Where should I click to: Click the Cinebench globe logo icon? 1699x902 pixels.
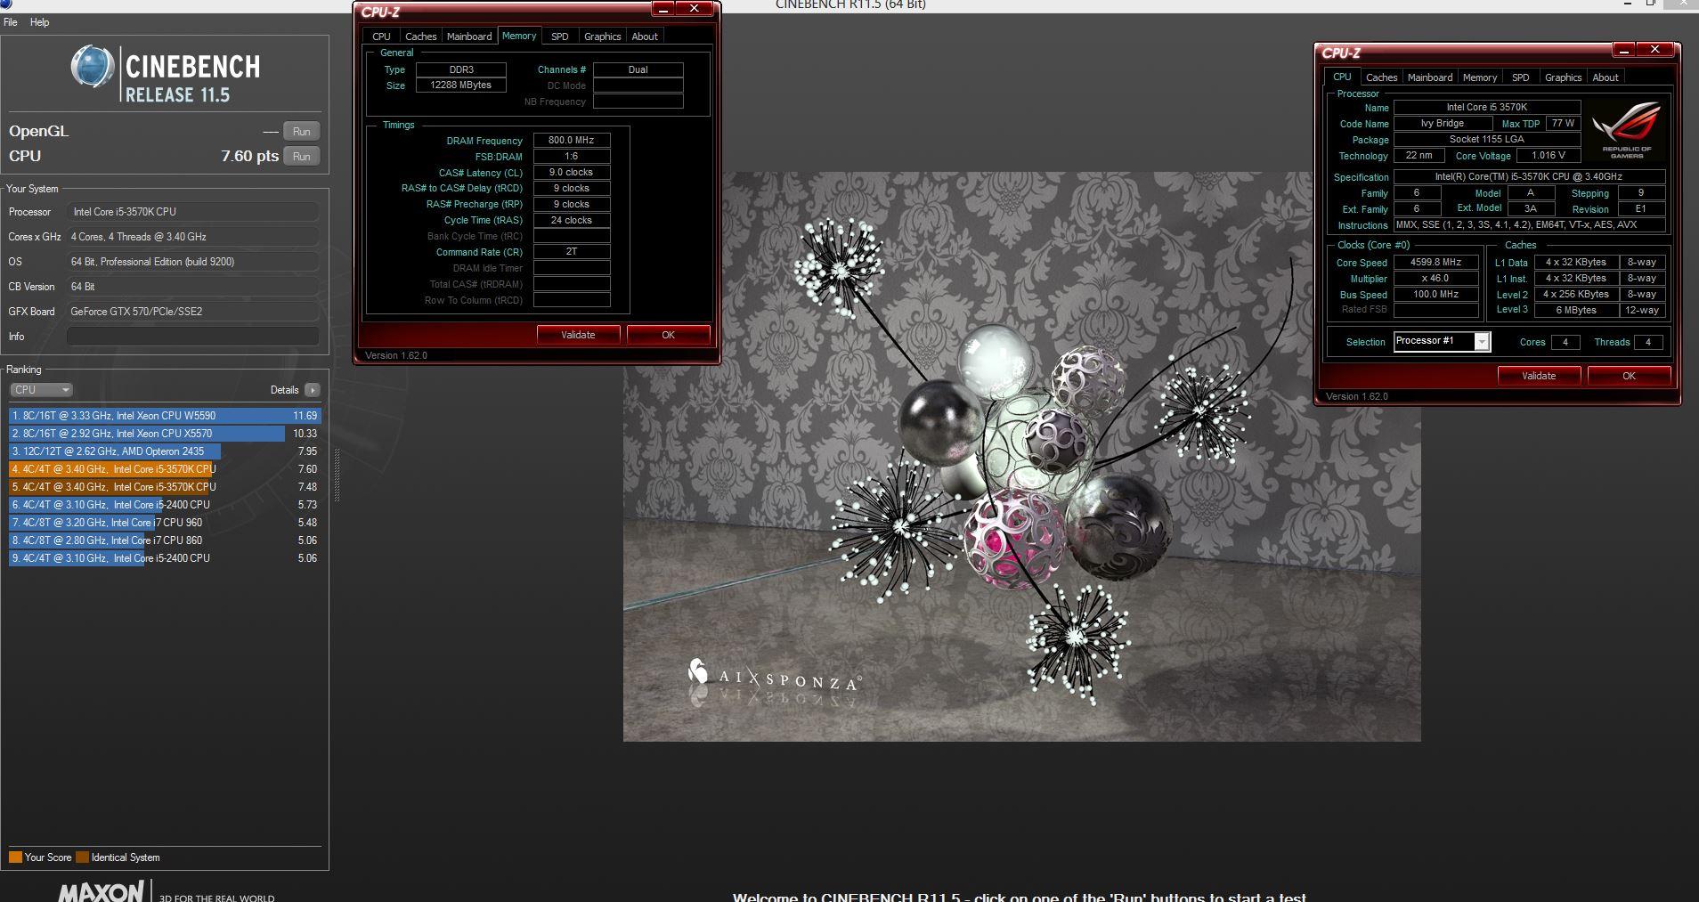click(93, 68)
